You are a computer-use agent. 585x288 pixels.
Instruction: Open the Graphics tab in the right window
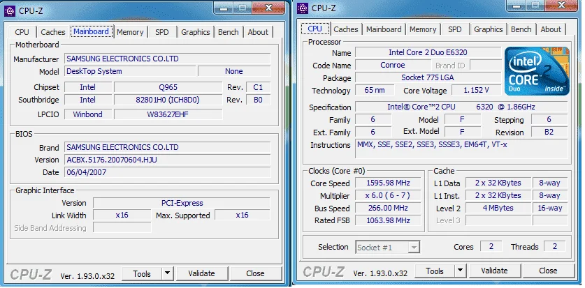489,29
